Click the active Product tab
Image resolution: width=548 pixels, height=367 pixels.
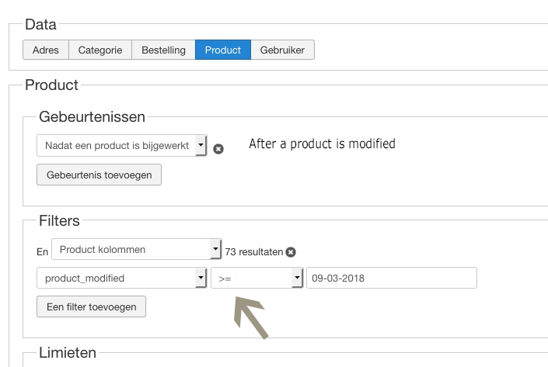pyautogui.click(x=223, y=50)
